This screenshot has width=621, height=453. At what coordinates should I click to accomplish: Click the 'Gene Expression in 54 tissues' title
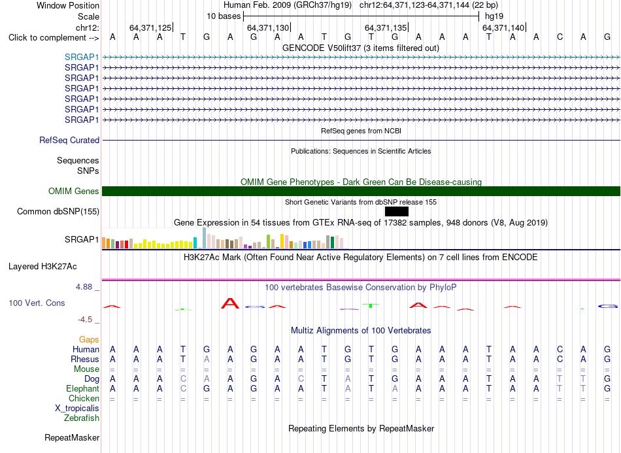361,222
